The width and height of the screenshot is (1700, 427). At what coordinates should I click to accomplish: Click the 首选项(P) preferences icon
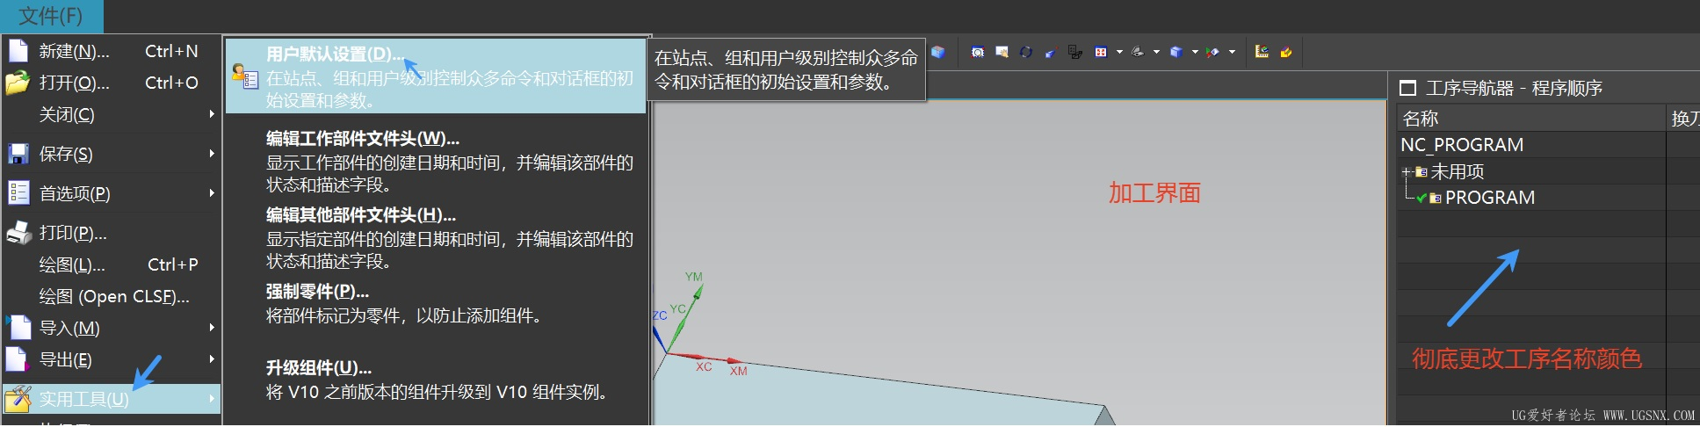coord(18,192)
